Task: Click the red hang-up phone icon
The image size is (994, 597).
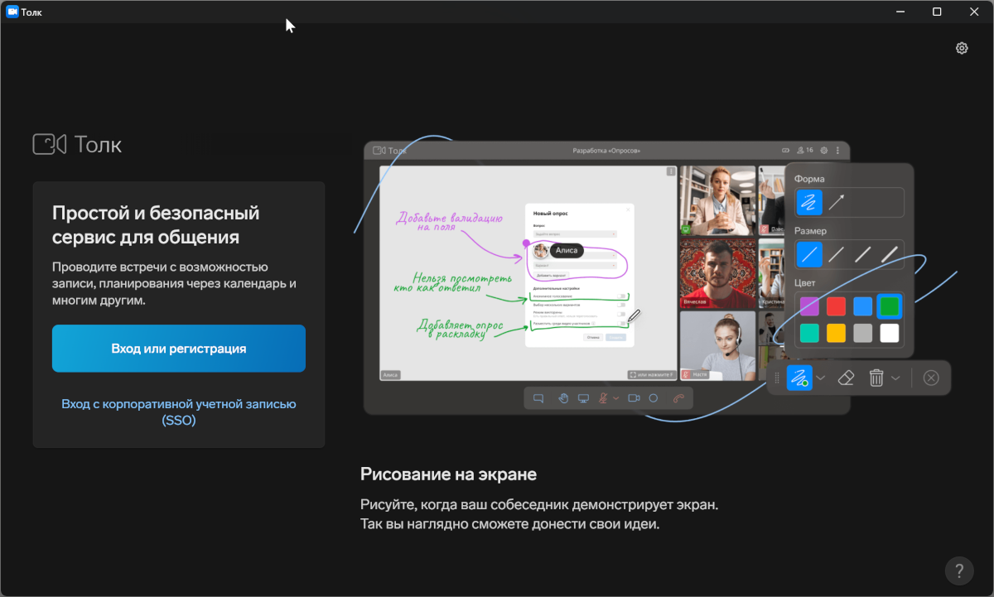Action: click(679, 398)
